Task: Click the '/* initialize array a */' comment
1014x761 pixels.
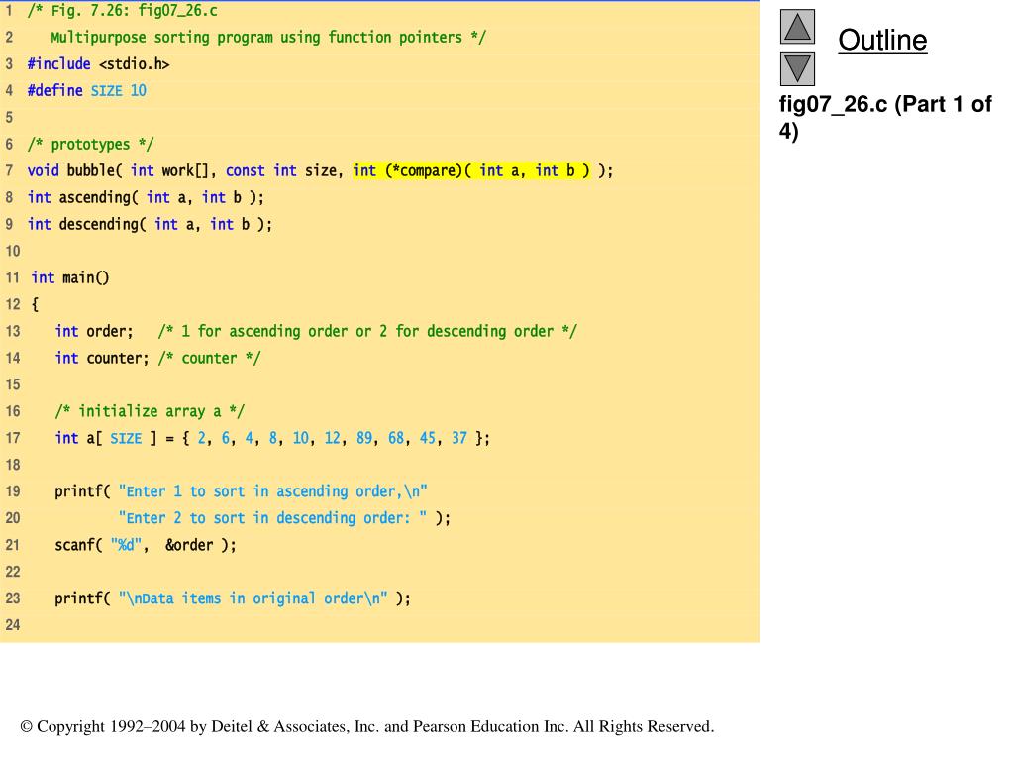Action: click(x=150, y=411)
